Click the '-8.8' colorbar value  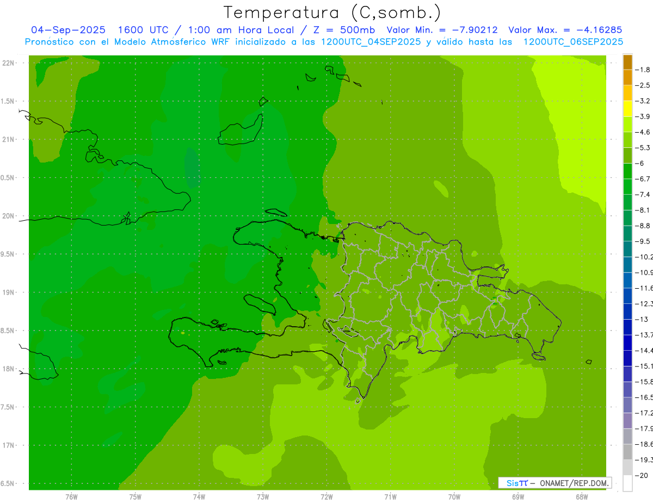[643, 226]
